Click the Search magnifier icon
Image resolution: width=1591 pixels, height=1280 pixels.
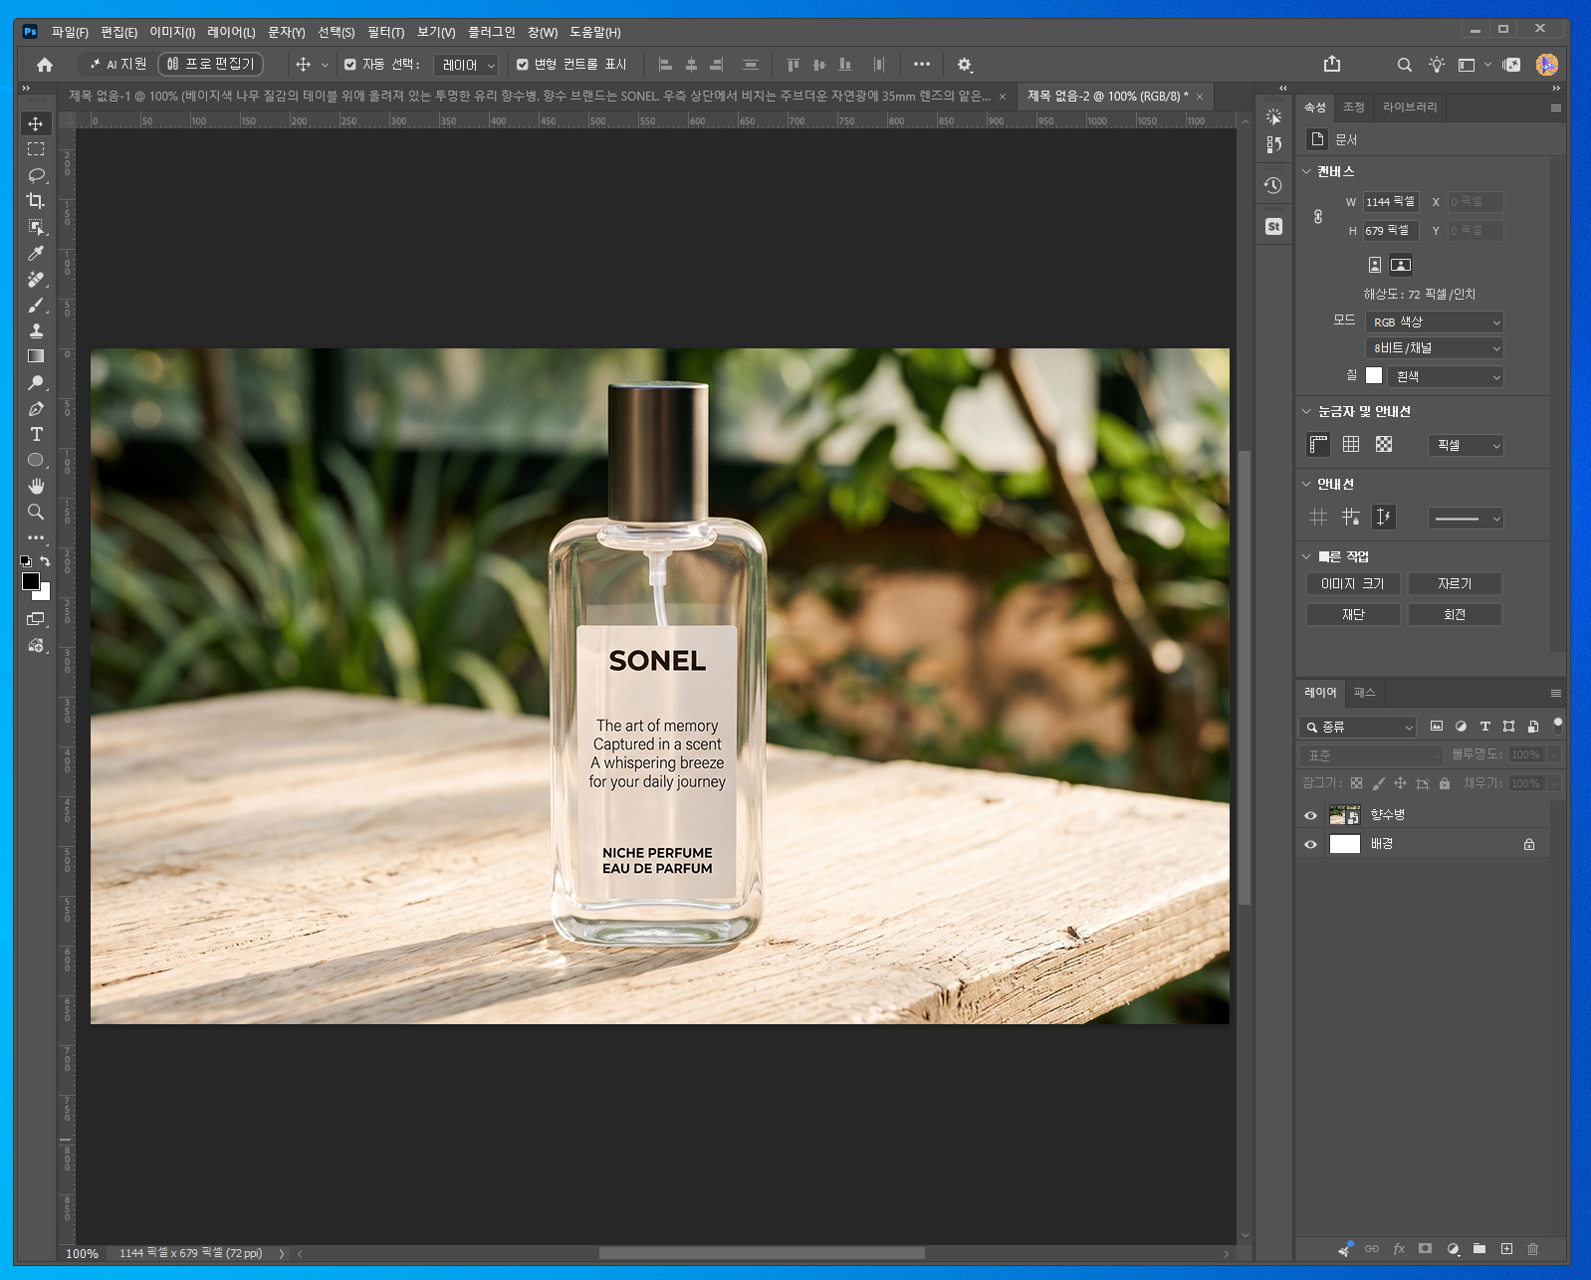point(1404,65)
